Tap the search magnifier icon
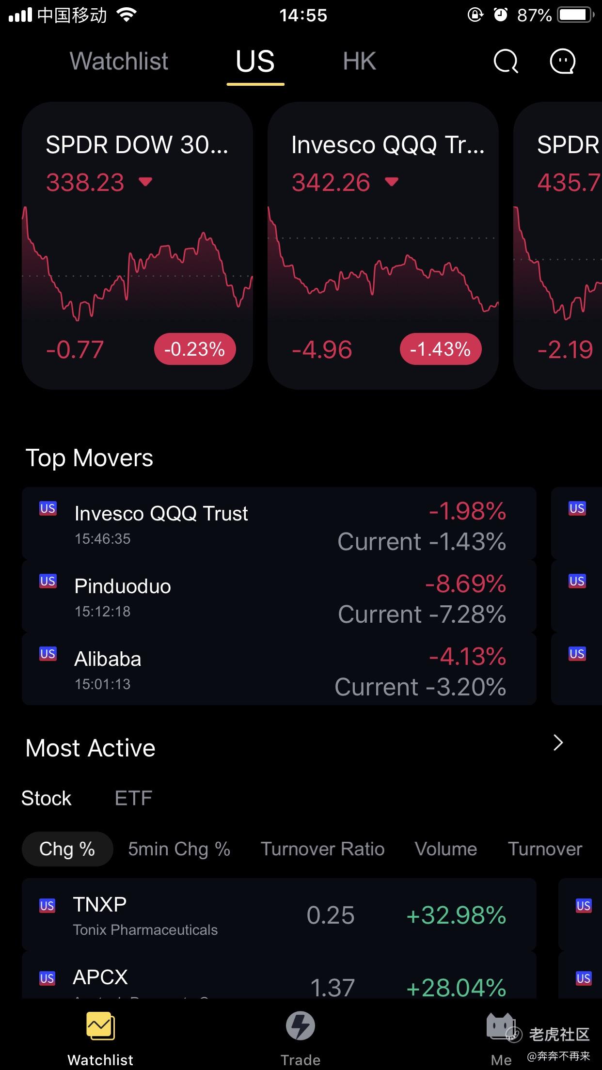 [x=506, y=62]
